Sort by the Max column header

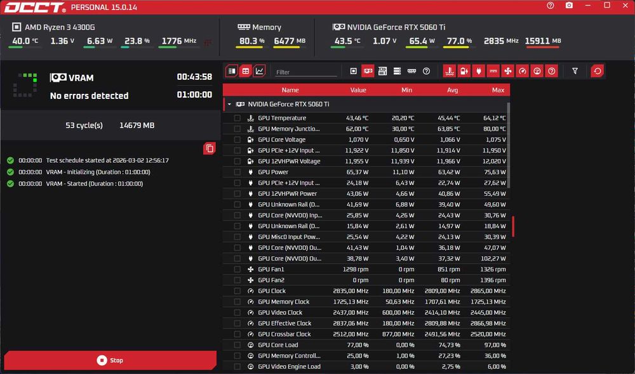point(498,90)
